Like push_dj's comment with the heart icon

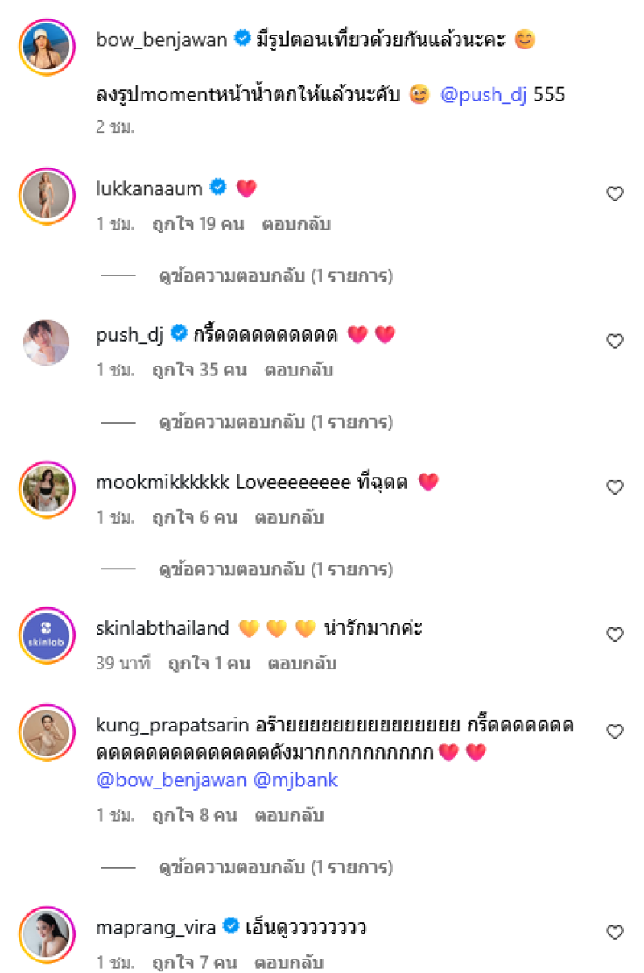(614, 342)
